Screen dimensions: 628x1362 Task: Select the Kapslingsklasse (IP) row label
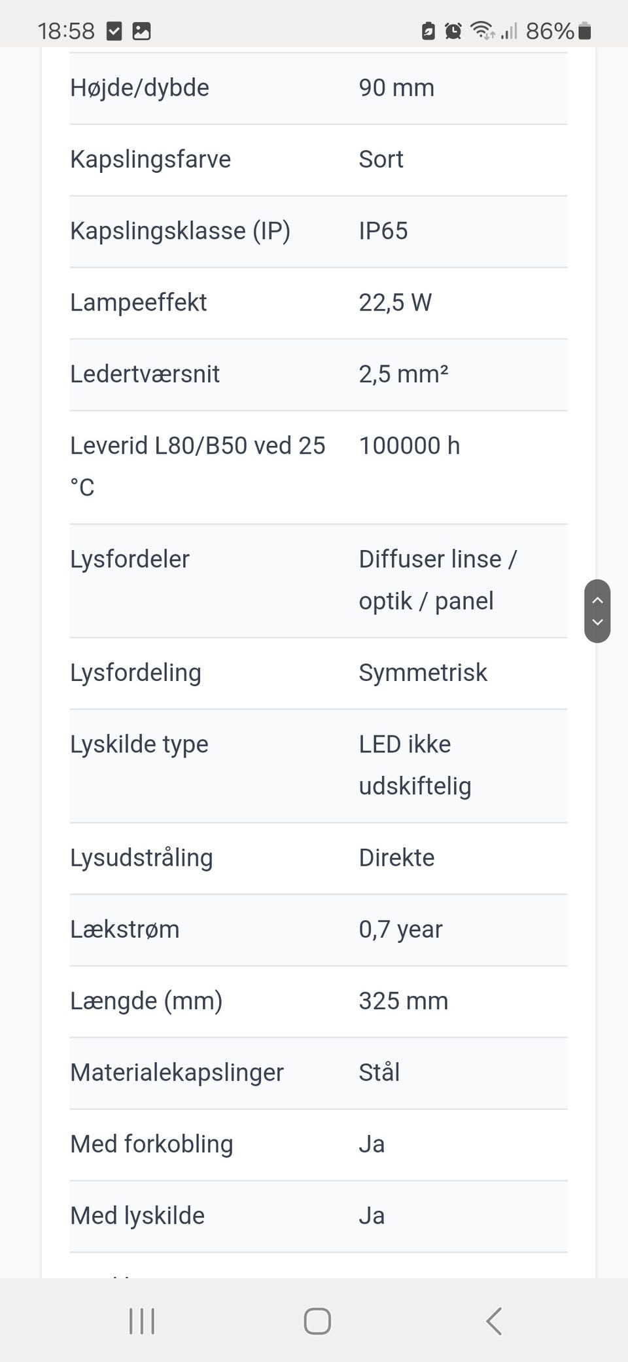(x=180, y=231)
